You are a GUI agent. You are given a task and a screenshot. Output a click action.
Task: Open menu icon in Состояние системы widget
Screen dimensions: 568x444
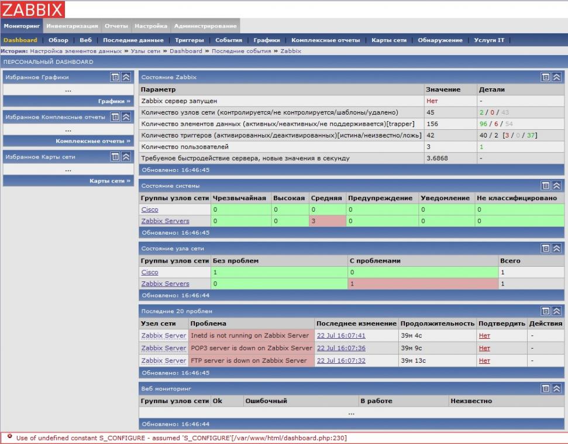tap(546, 185)
